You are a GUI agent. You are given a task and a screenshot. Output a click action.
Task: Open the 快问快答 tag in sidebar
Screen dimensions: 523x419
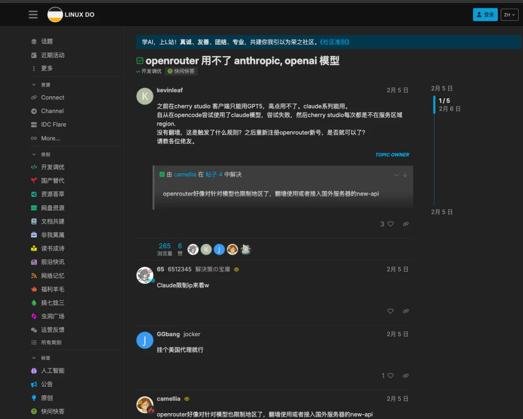pyautogui.click(x=52, y=411)
